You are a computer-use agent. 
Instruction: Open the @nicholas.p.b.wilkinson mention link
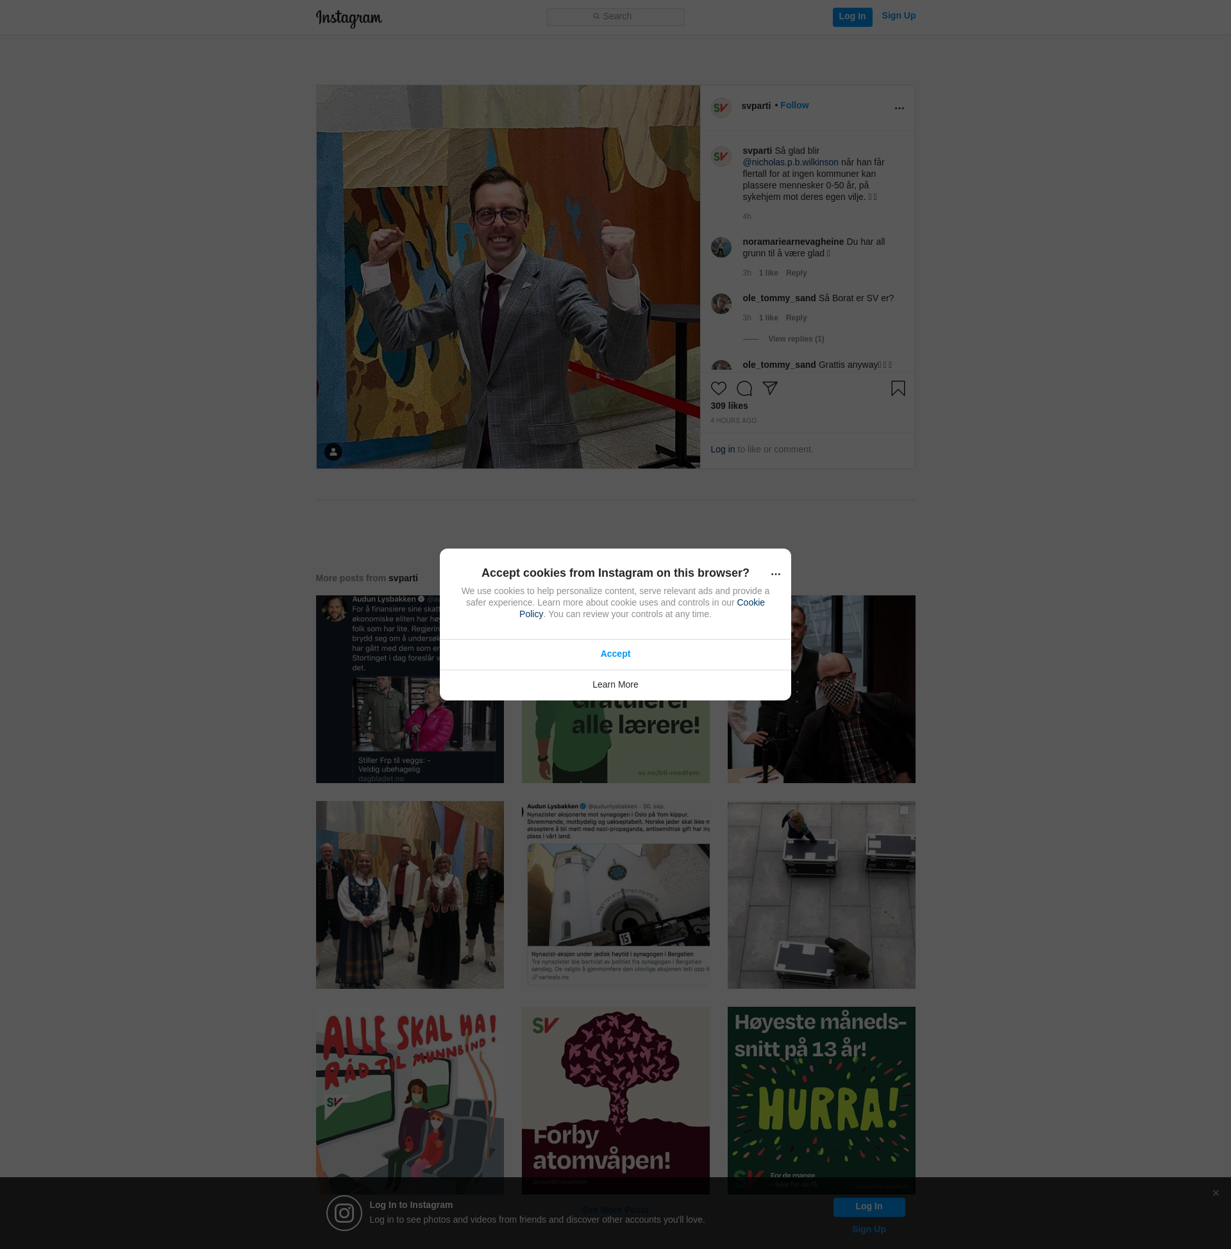(790, 162)
